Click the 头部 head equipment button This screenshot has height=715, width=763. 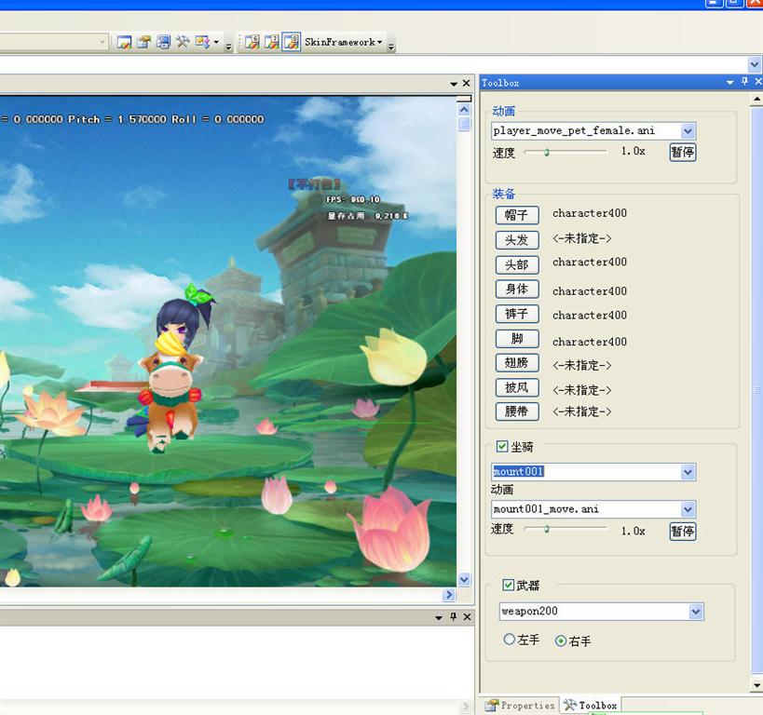coord(517,264)
